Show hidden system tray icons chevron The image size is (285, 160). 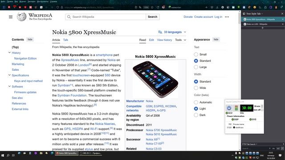click(x=232, y=156)
